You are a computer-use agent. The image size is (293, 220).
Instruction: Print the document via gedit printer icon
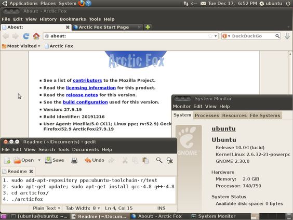coord(74,160)
